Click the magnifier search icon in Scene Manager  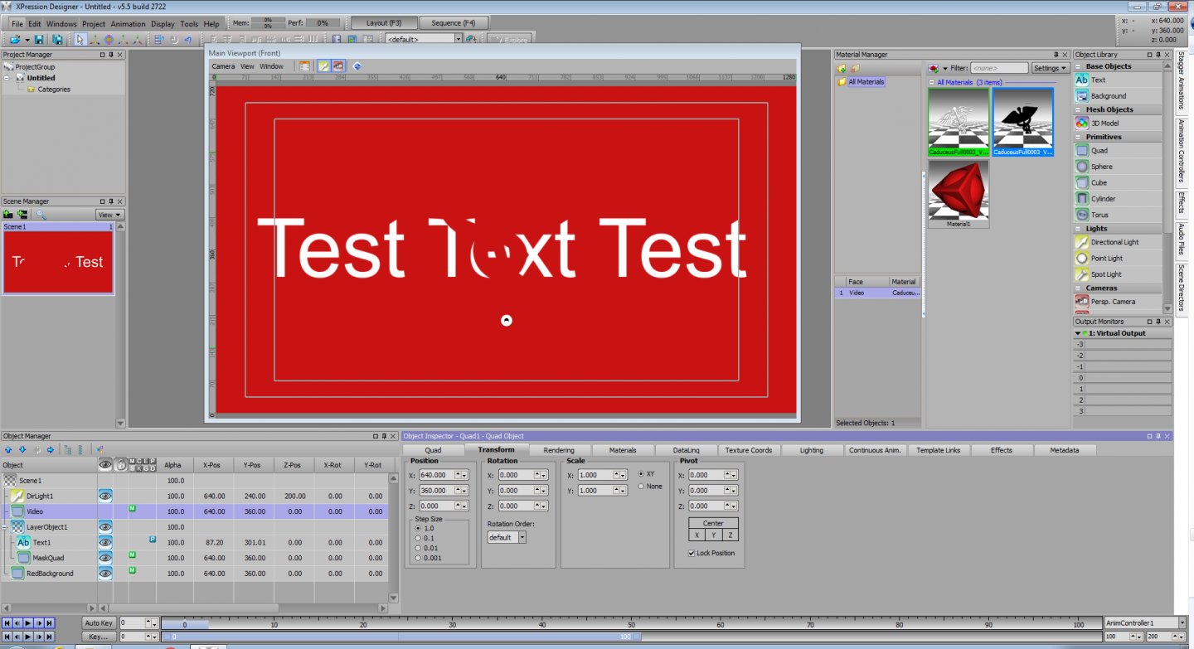pyautogui.click(x=41, y=215)
